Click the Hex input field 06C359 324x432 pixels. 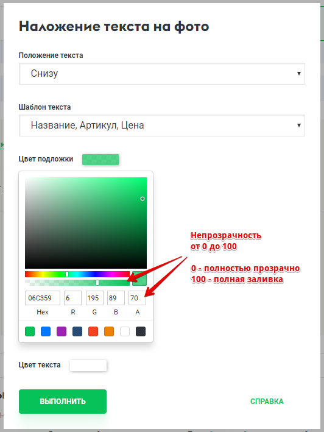43,298
